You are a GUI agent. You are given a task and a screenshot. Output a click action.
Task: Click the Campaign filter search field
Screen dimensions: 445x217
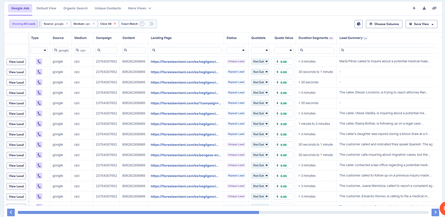pyautogui.click(x=106, y=50)
